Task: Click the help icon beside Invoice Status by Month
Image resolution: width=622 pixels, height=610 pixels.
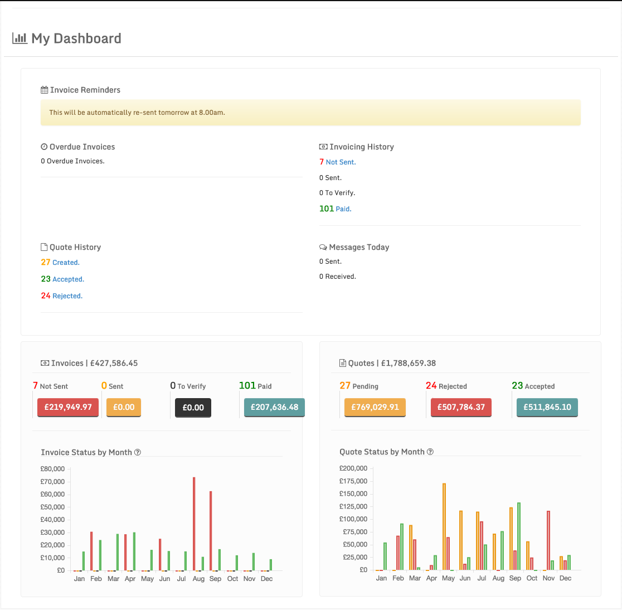Action: pyautogui.click(x=138, y=452)
